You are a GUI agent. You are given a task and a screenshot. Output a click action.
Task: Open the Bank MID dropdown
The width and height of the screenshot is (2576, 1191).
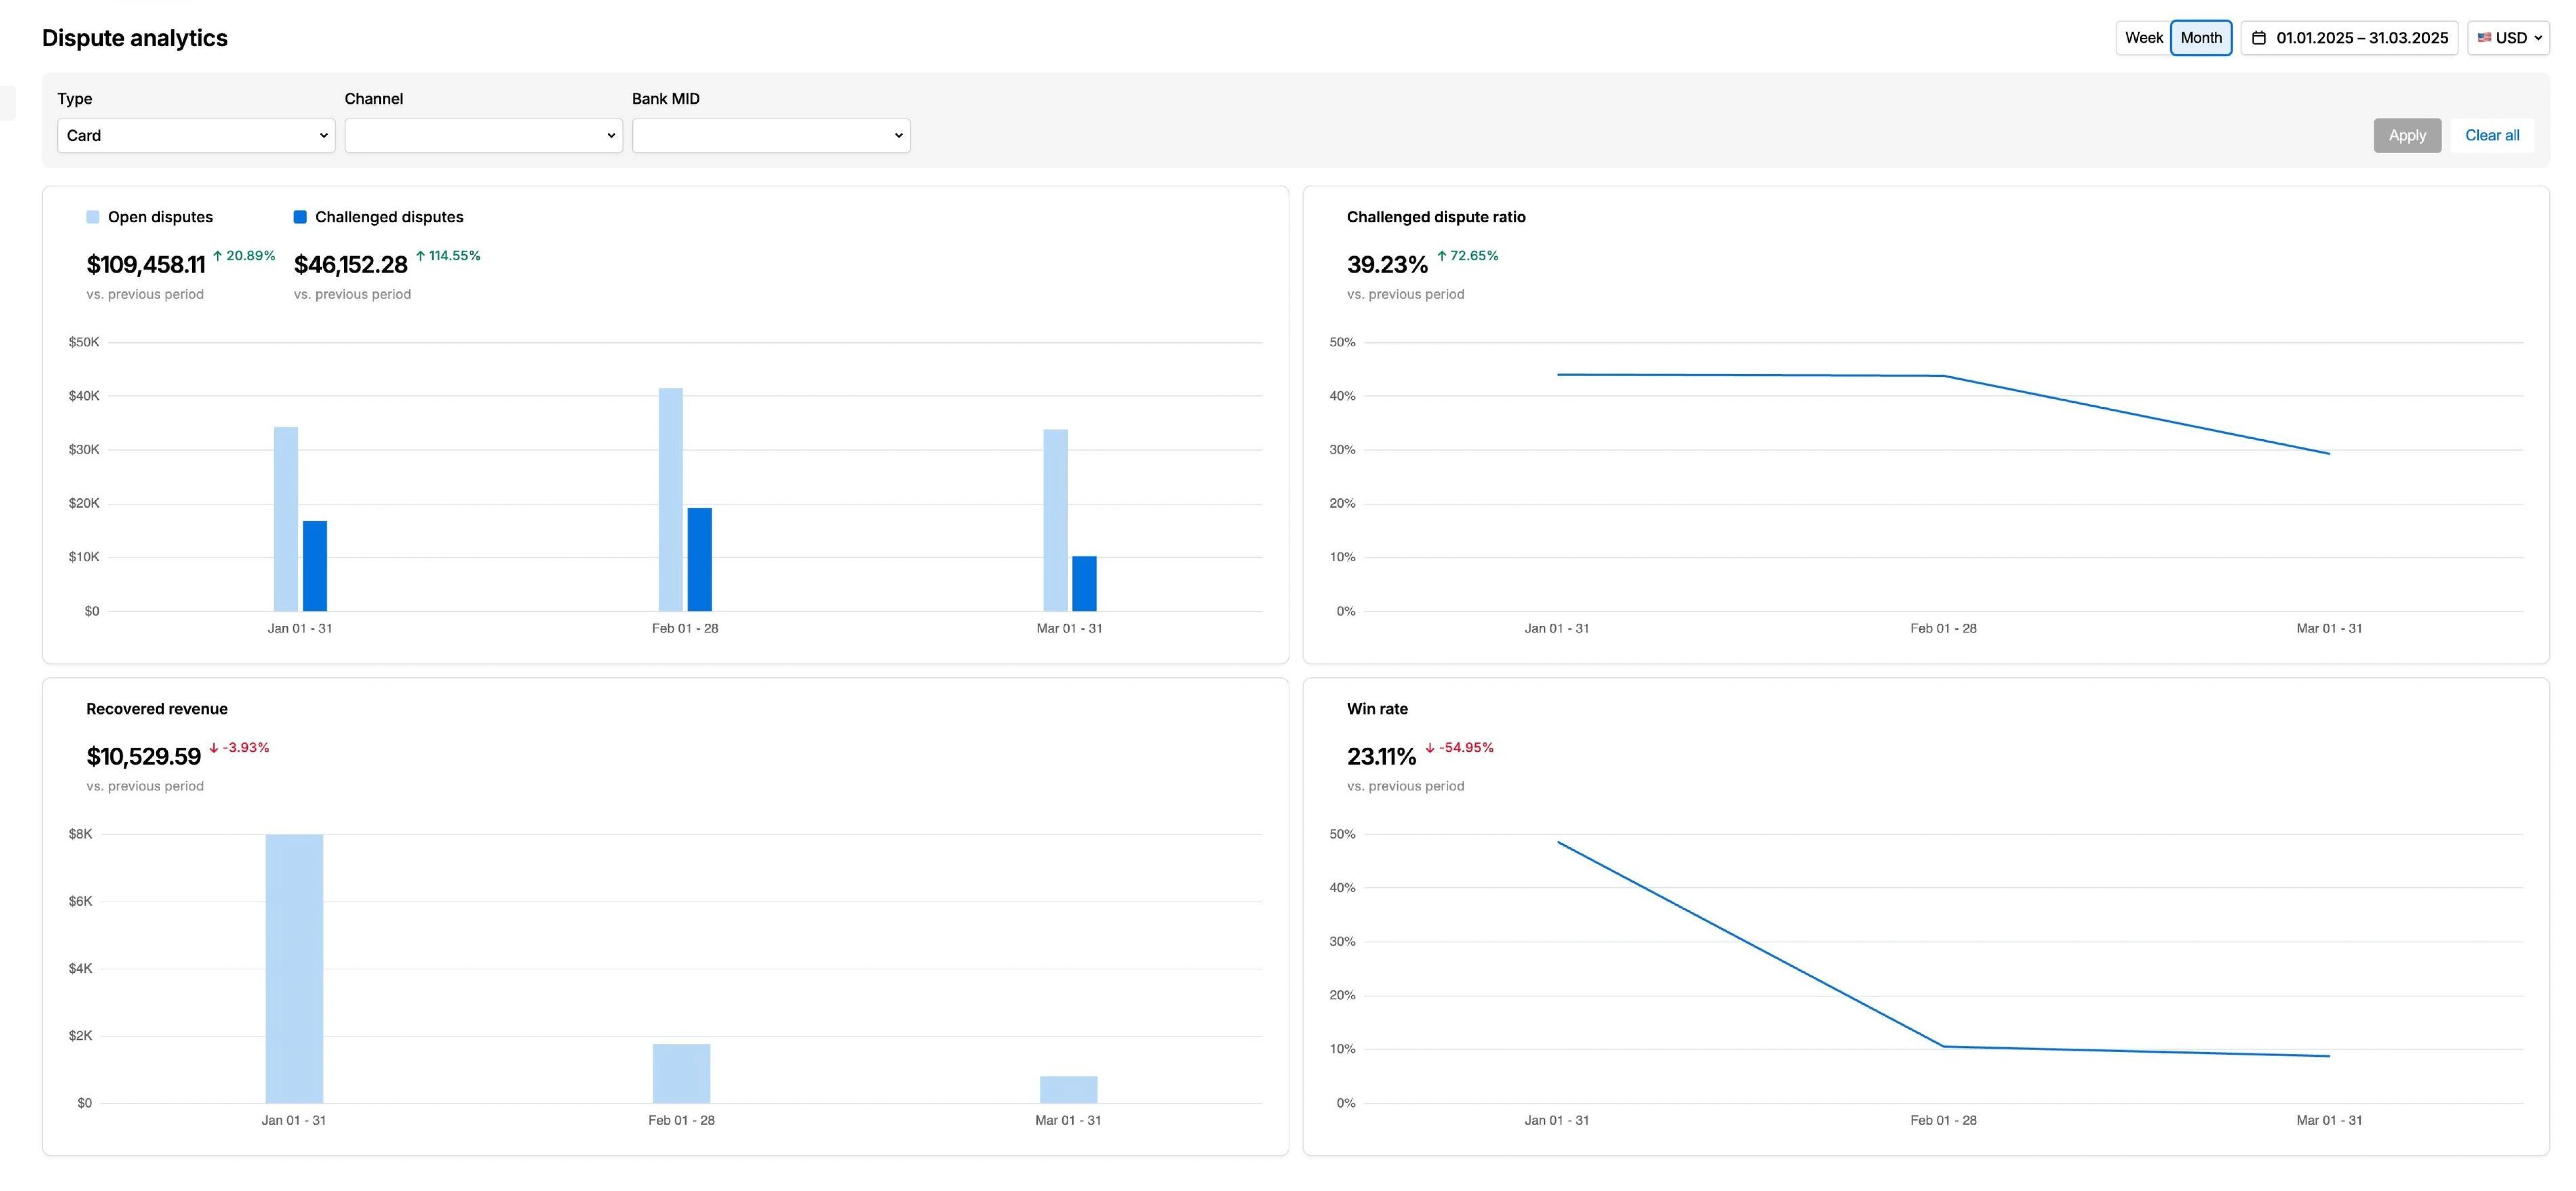(770, 135)
